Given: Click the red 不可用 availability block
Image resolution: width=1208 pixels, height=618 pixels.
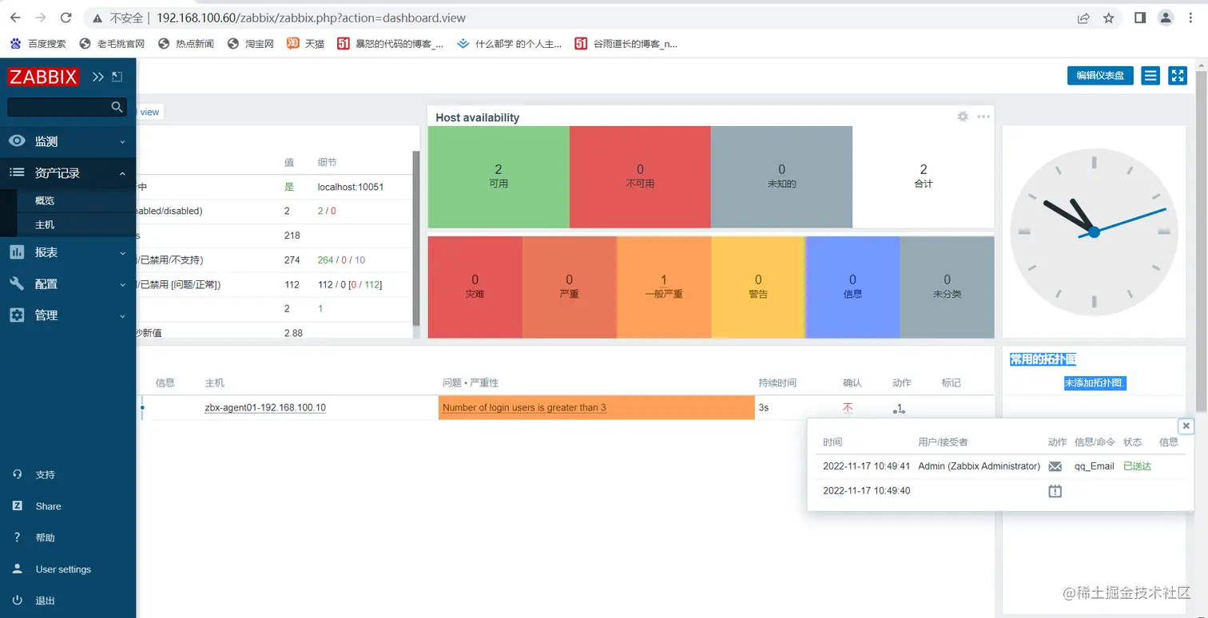Looking at the screenshot, I should pyautogui.click(x=640, y=176).
